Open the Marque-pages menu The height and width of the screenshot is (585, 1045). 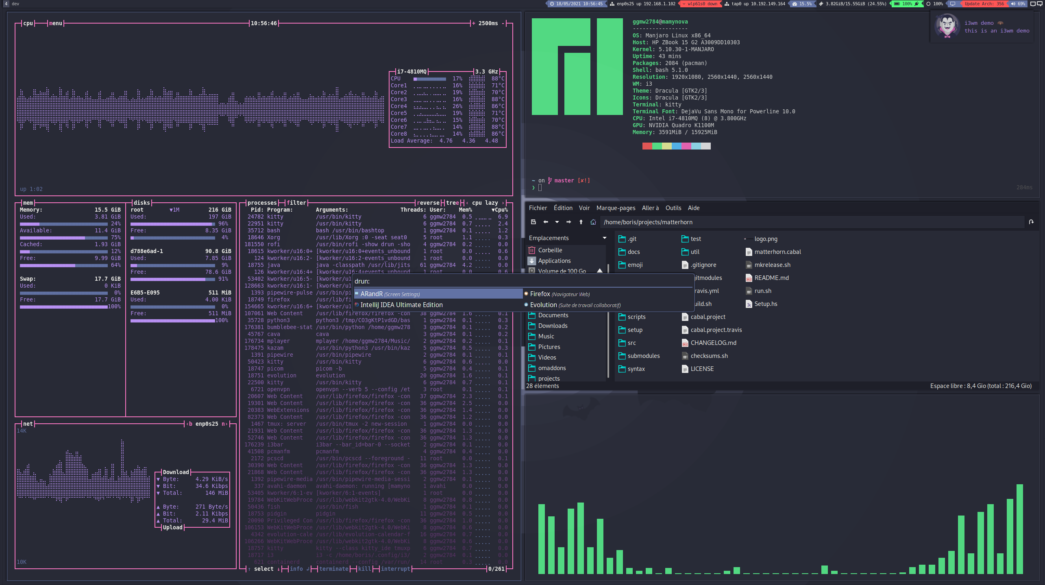[616, 208]
